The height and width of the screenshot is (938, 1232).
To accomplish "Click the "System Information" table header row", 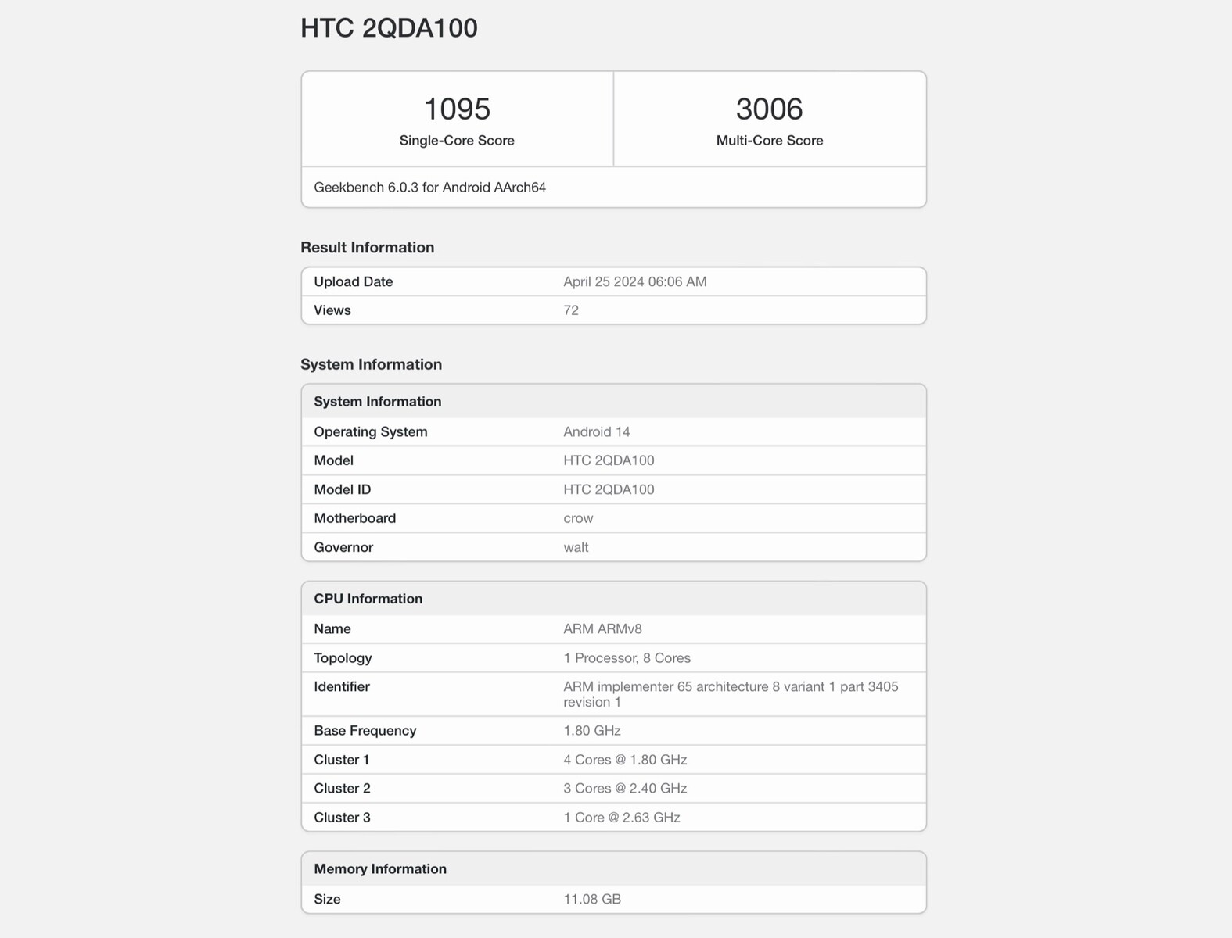I will 614,402.
